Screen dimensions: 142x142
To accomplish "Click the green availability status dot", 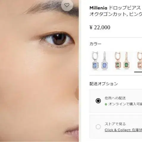I will [106, 104].
